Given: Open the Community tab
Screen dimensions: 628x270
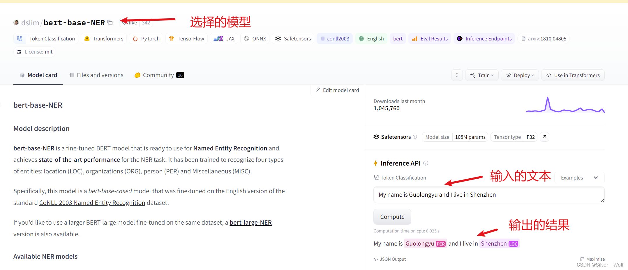Looking at the screenshot, I should point(159,75).
